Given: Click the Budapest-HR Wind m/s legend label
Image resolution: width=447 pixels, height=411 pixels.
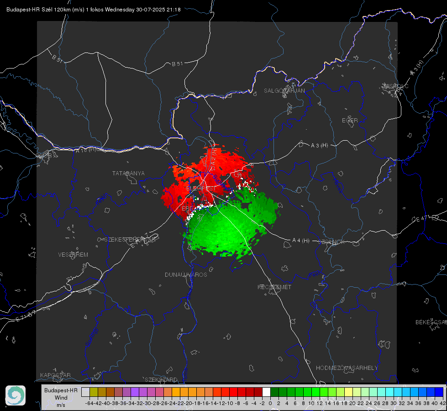Looking at the screenshot, I should 61,397.
